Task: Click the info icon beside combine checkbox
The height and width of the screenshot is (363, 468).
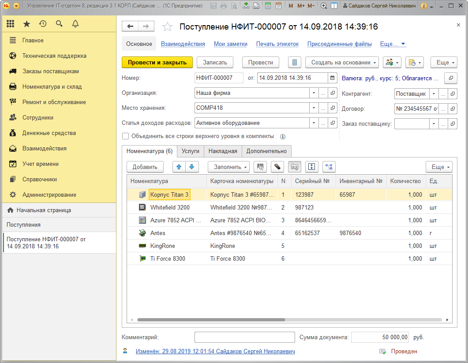Action: coord(282,137)
